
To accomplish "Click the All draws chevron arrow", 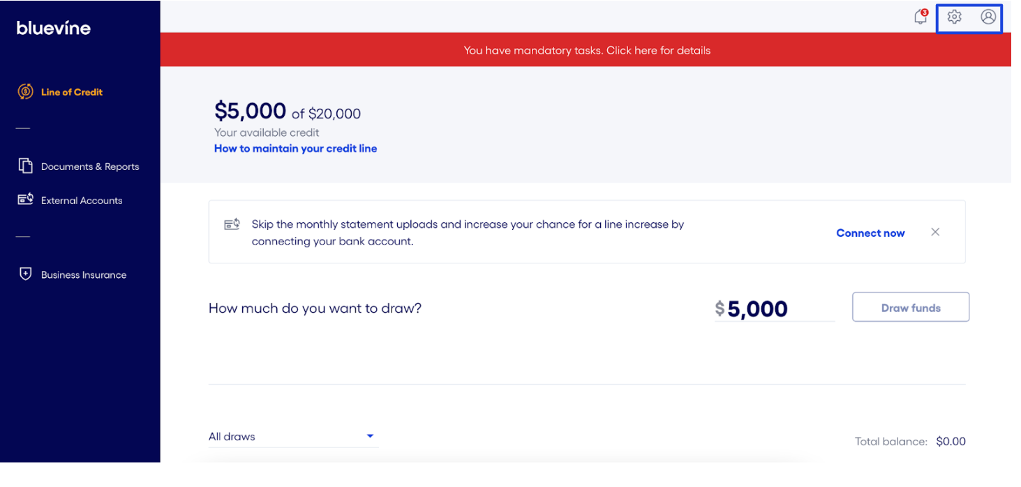I will [x=370, y=436].
